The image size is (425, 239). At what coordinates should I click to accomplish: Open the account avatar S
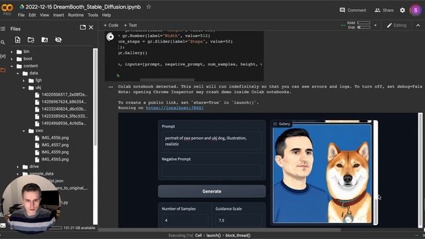[415, 10]
